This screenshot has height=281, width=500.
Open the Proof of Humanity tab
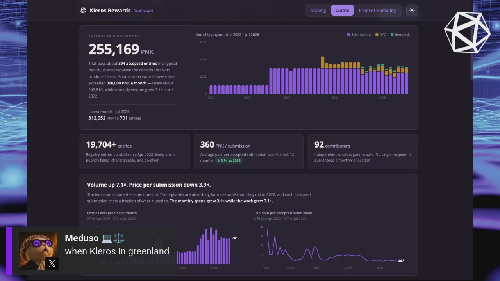click(x=377, y=11)
